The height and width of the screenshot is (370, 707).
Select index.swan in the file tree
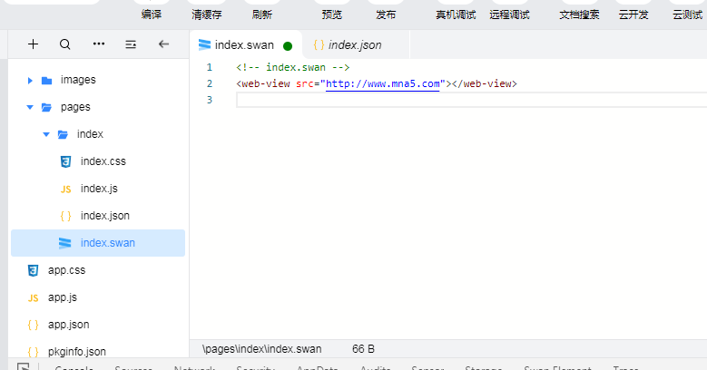(x=107, y=243)
